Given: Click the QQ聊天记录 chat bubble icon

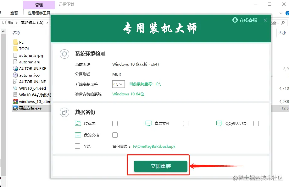Looking at the screenshot, I should [x=219, y=123].
